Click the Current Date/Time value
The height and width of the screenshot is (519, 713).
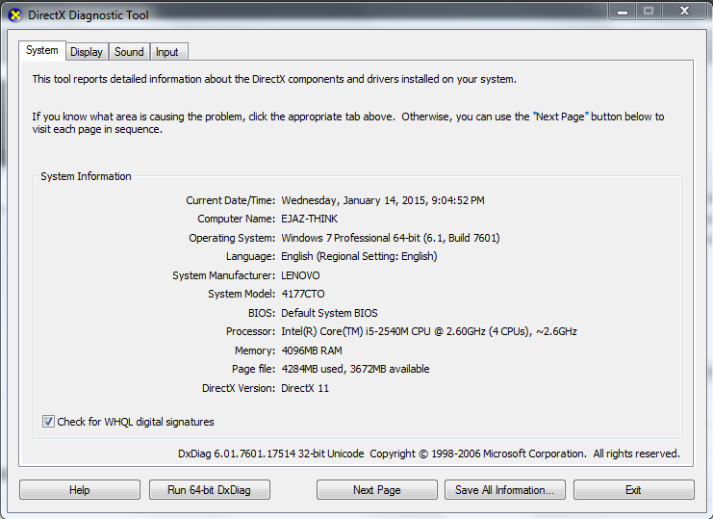pos(383,200)
